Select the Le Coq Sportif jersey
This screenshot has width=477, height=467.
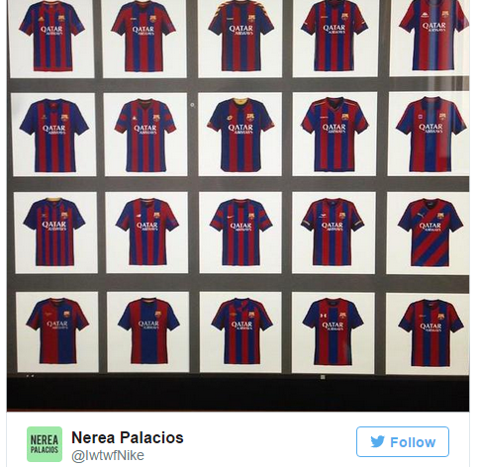[145, 135]
